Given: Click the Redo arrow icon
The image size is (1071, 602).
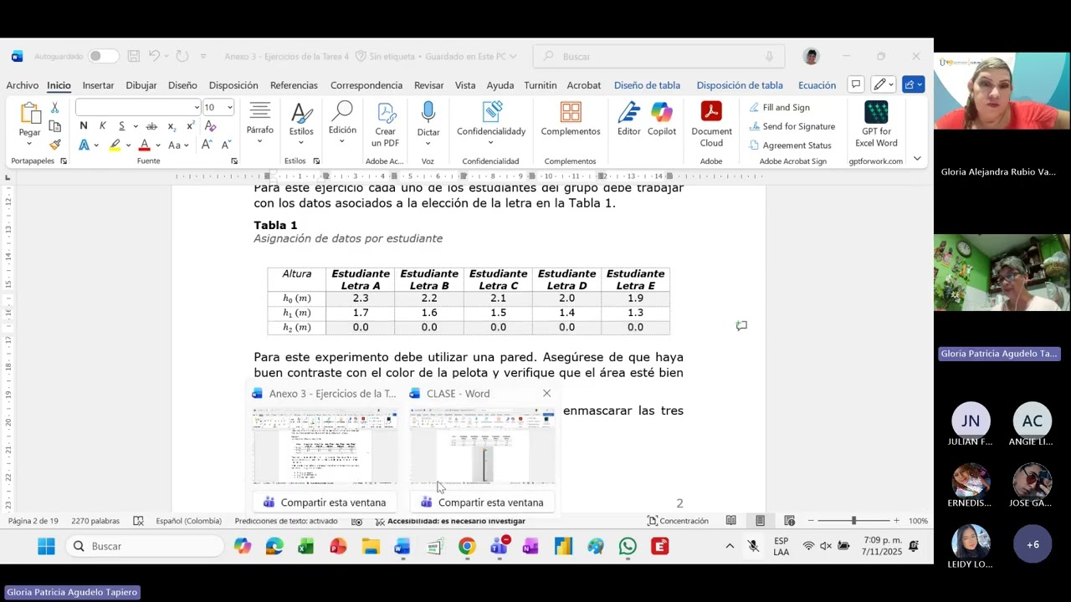Looking at the screenshot, I should point(182,56).
